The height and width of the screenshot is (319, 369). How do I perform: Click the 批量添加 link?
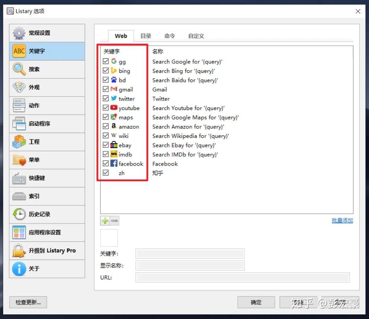tap(342, 220)
